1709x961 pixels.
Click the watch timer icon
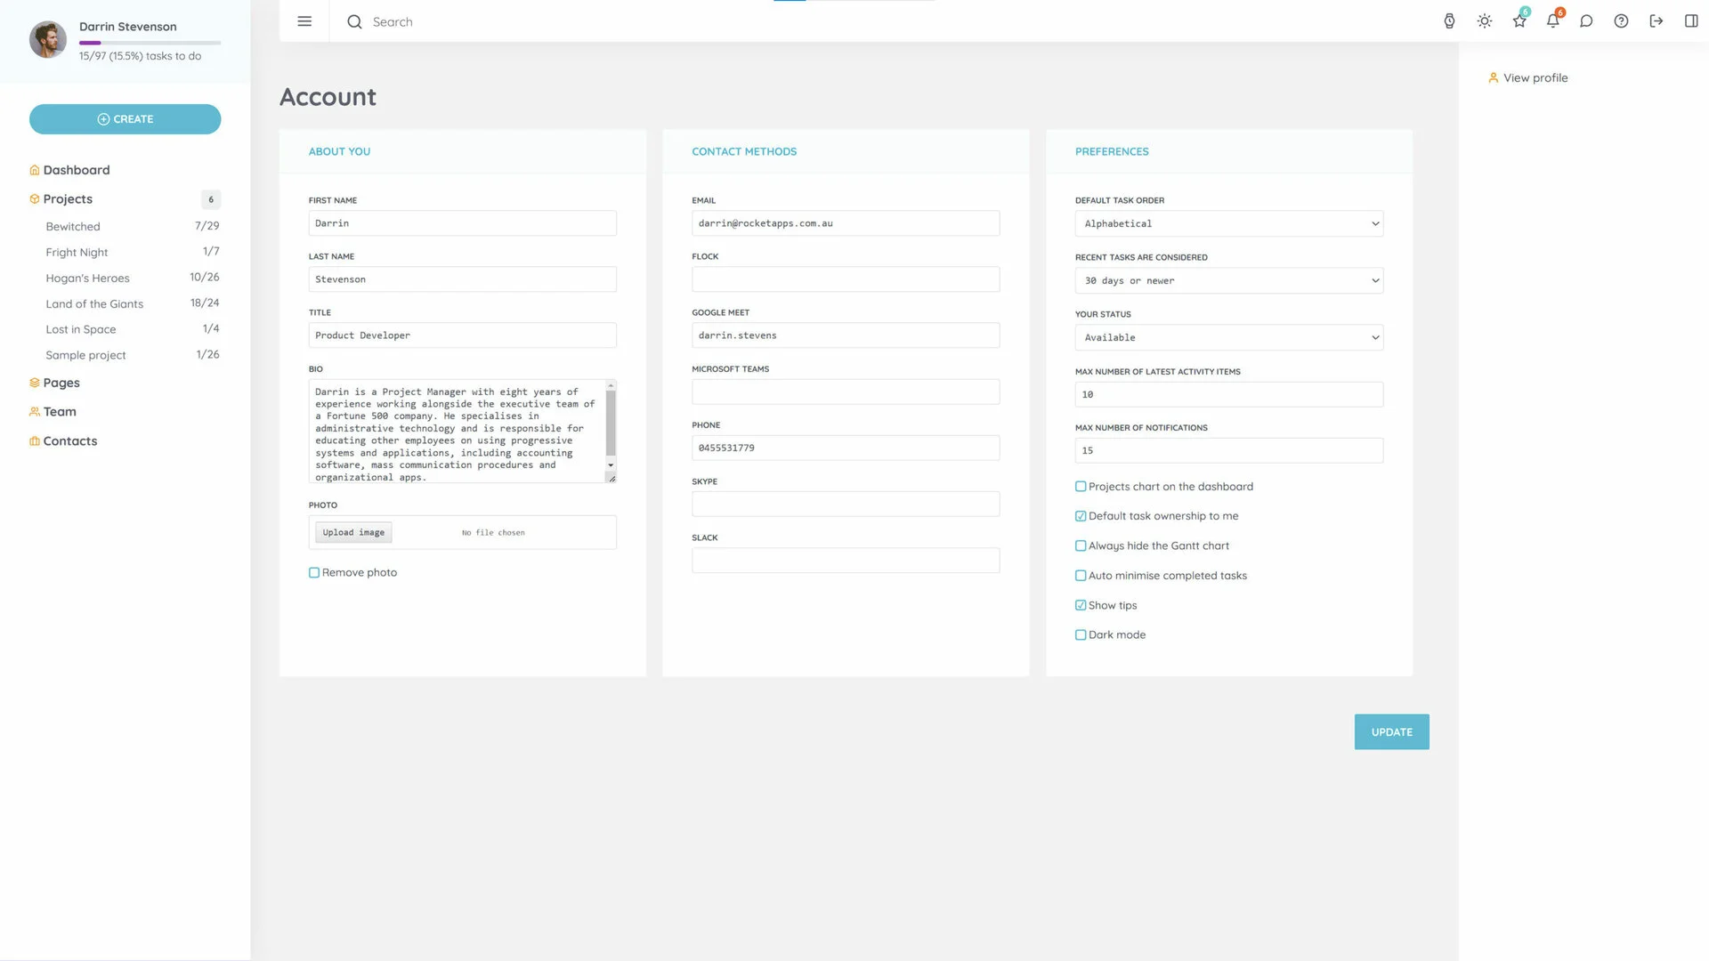click(x=1449, y=21)
